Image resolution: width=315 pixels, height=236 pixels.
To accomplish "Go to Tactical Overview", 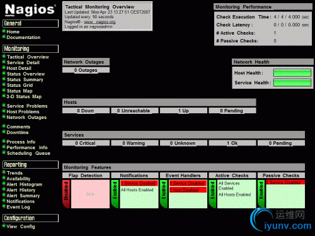I will point(28,57).
